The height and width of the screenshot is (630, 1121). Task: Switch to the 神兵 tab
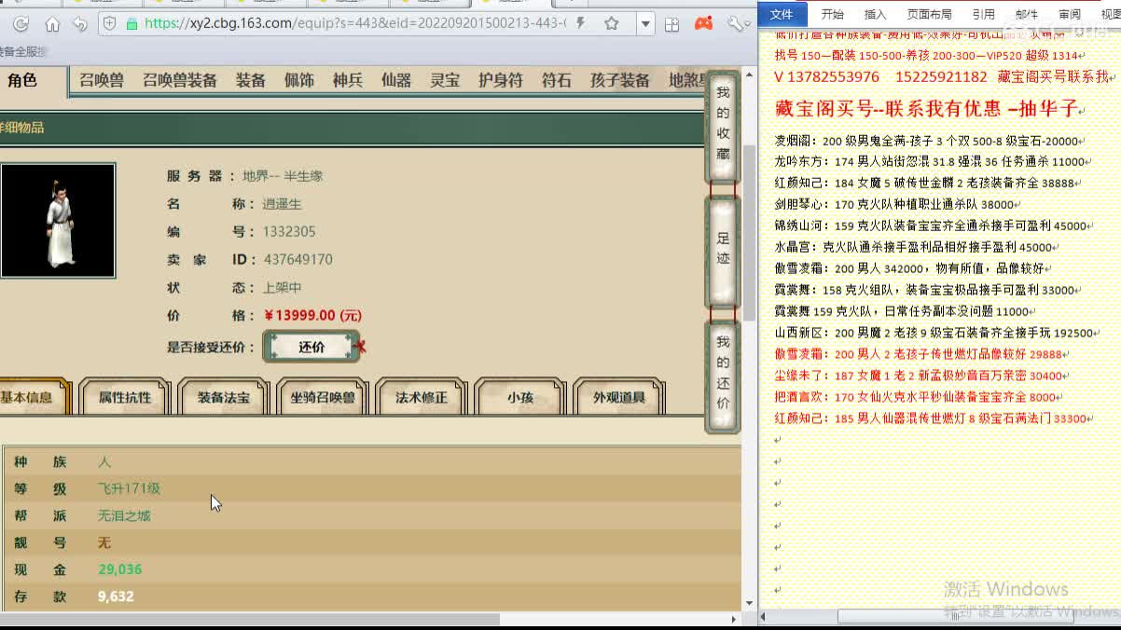coord(348,80)
